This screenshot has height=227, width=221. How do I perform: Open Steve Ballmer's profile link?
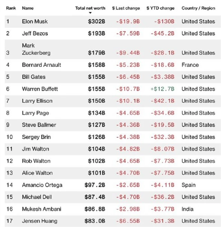(39, 125)
